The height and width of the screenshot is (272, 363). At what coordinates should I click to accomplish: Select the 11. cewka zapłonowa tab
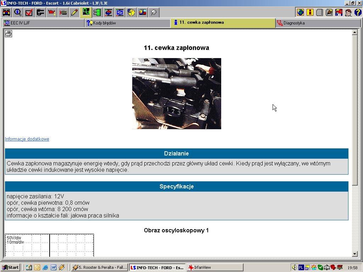pos(223,23)
